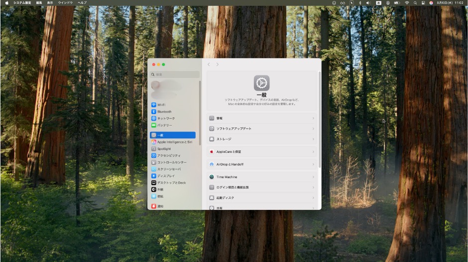Click the cursor arrow icon in the menu bar
This screenshot has width=468, height=262.
pos(351,2)
